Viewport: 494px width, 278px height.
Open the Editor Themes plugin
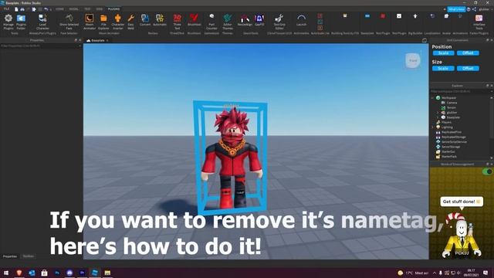tap(228, 22)
